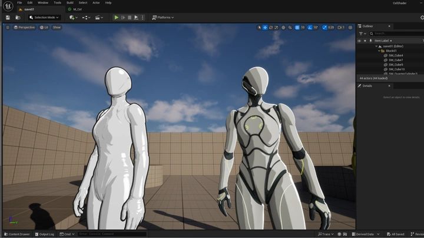Toggle world/local coordinate globe icon
Image resolution: width=424 pixels, height=238 pixels.
283,28
